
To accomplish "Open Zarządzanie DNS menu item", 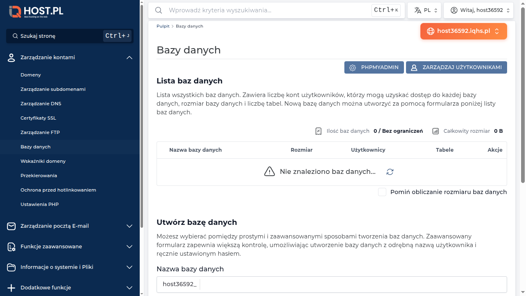I will (41, 104).
